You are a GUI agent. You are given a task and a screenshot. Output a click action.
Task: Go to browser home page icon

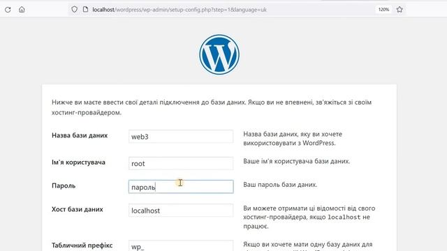point(22,9)
